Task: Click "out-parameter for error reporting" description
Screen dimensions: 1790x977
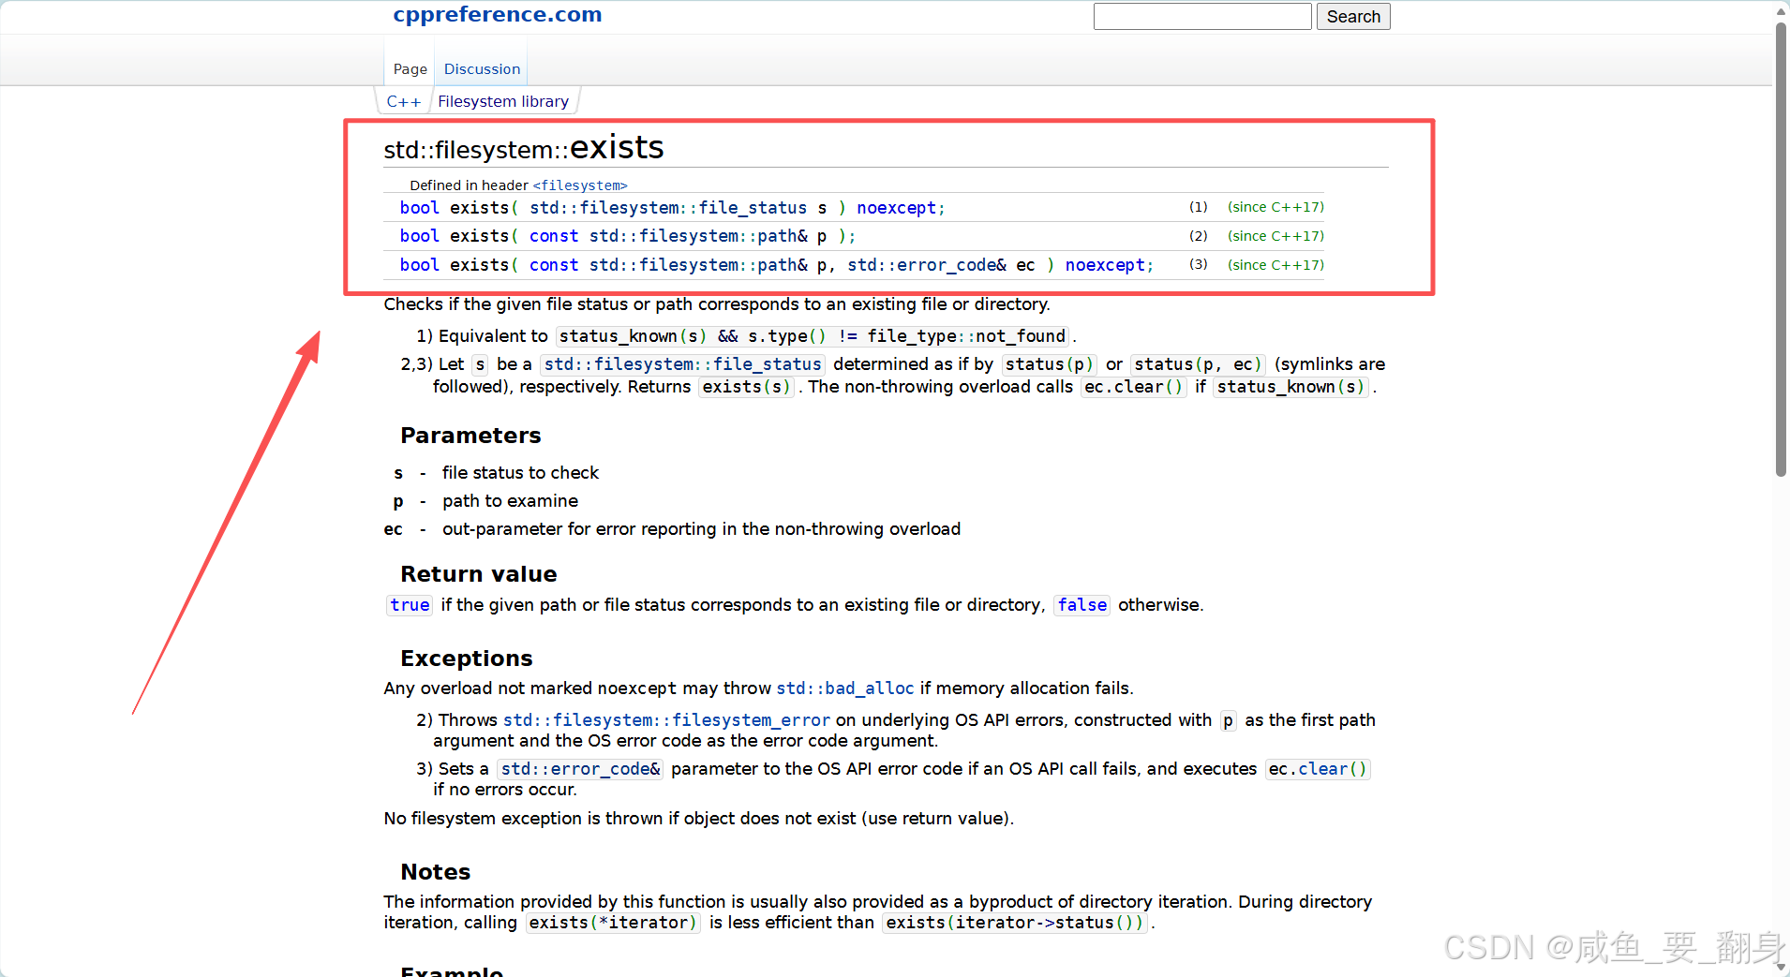Action: click(701, 529)
